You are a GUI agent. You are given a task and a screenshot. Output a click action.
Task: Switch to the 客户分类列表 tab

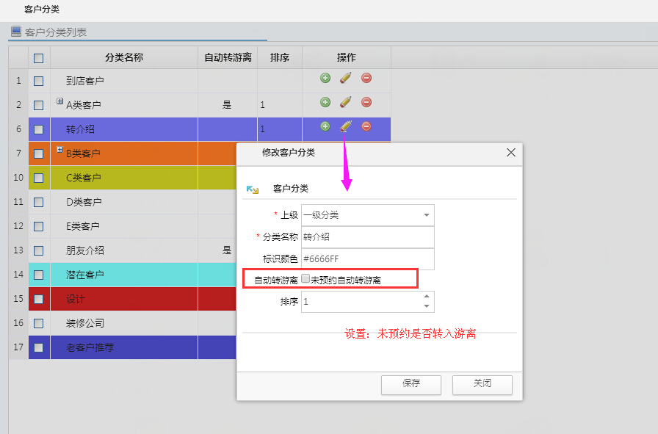point(54,32)
